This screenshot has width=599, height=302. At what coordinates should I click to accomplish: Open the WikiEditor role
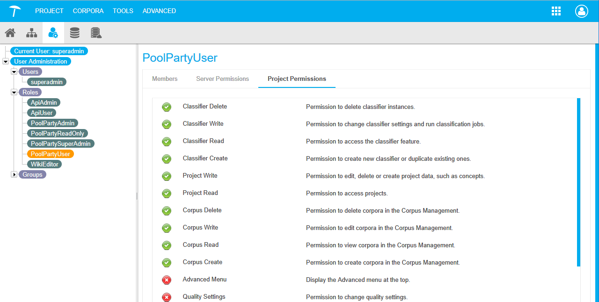pyautogui.click(x=44, y=164)
